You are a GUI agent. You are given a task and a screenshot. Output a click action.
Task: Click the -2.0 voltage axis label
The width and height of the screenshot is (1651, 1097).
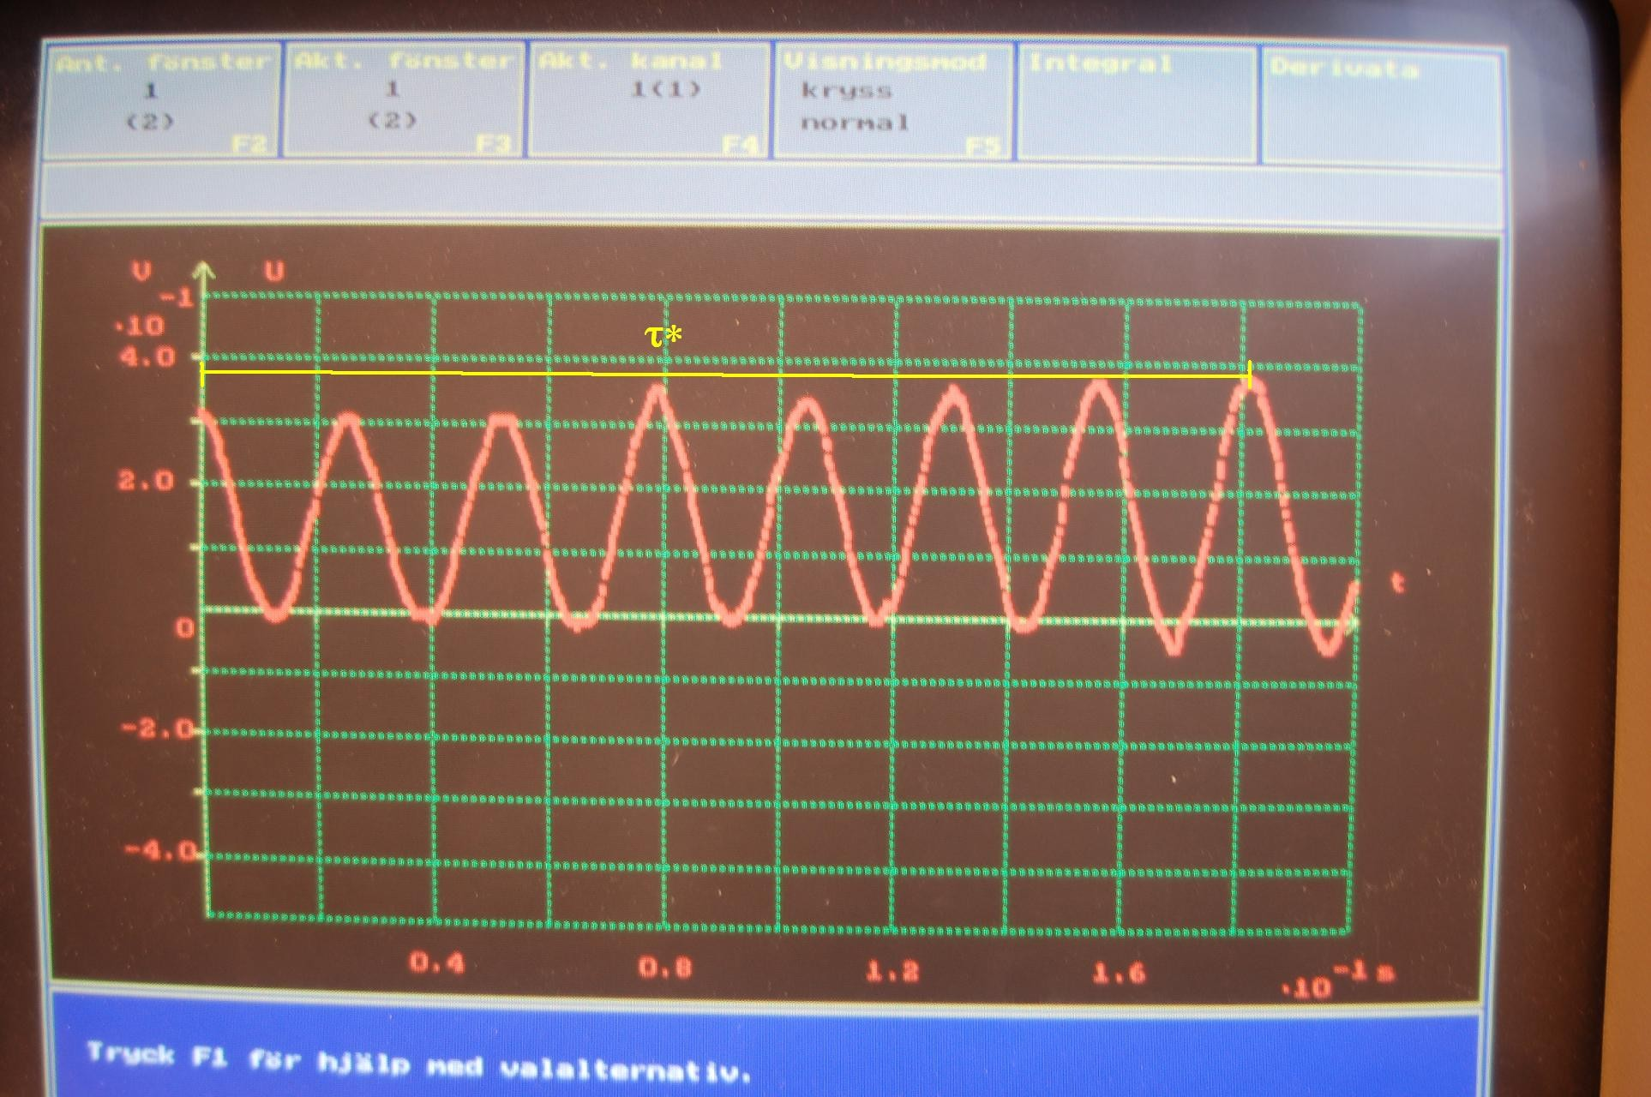(158, 729)
